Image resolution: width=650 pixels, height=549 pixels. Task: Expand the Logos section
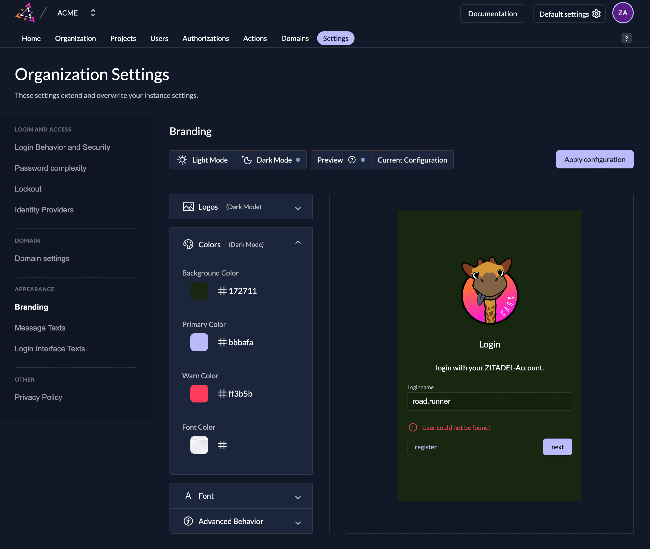(241, 207)
